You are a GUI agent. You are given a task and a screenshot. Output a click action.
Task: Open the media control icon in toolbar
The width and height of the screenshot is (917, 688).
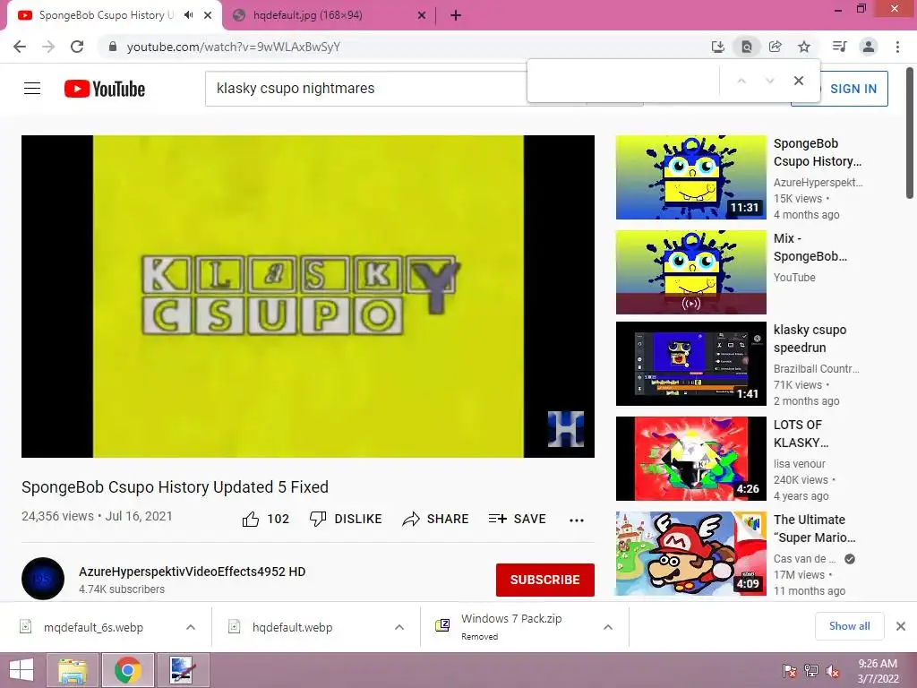[839, 47]
